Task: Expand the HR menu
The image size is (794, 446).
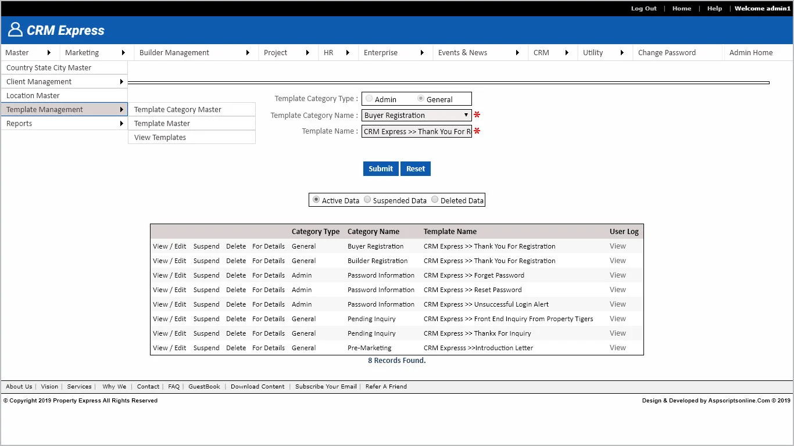Action: pyautogui.click(x=338, y=52)
